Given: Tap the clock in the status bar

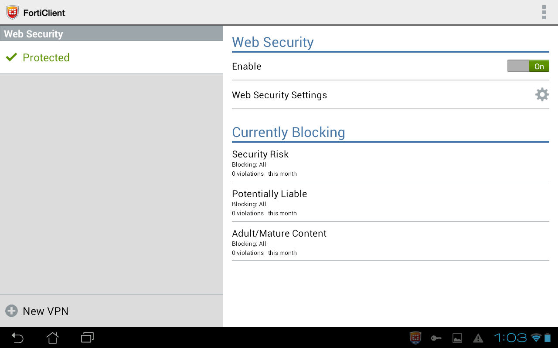Looking at the screenshot, I should tap(510, 338).
